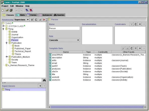The height and width of the screenshot is (111, 149).
Task: Click the class hierarchy up-arrow icon
Action: coord(40,20)
